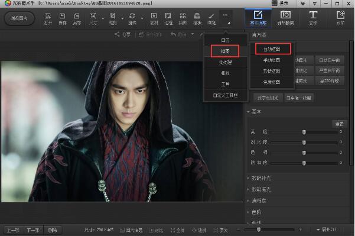This screenshot has height=236, width=355.
Task: Click the 旋转 rotate icon
Action: point(132,18)
